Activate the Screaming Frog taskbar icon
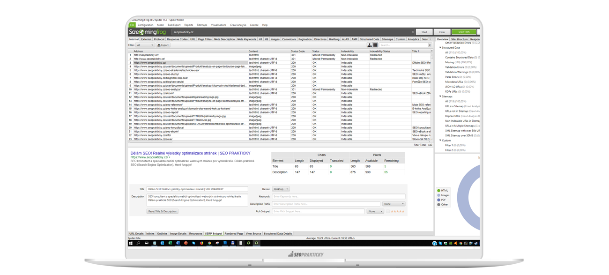The image size is (609, 275). pyautogui.click(x=256, y=243)
